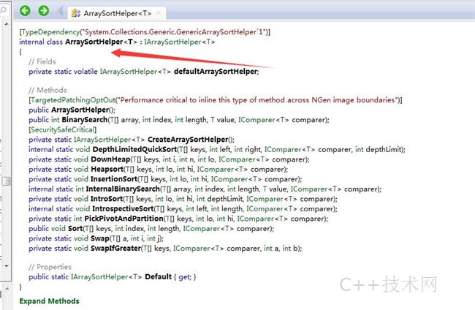Click the Expand Methods link
The image size is (475, 310).
tap(50, 301)
